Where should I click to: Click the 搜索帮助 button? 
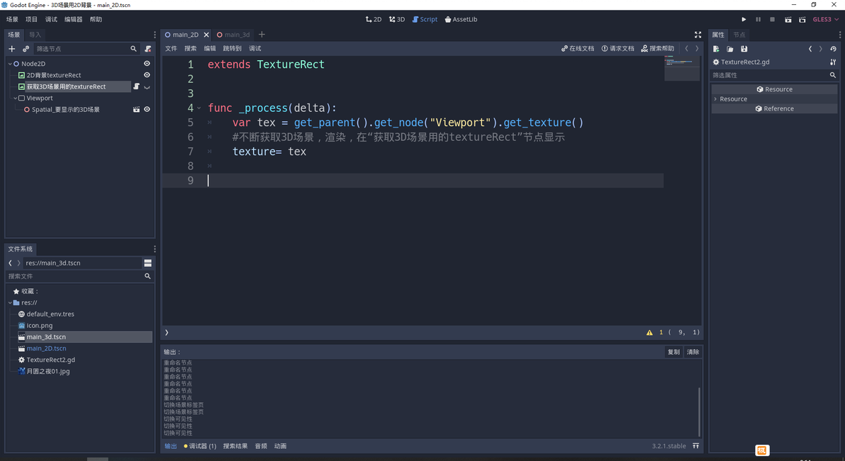(x=657, y=48)
